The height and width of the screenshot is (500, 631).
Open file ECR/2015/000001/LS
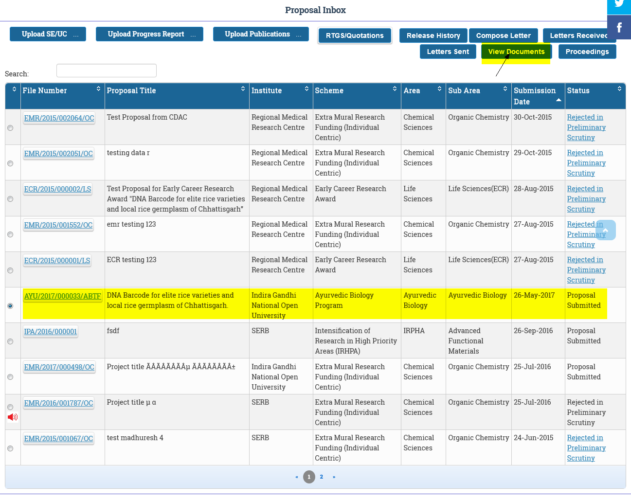click(x=57, y=261)
